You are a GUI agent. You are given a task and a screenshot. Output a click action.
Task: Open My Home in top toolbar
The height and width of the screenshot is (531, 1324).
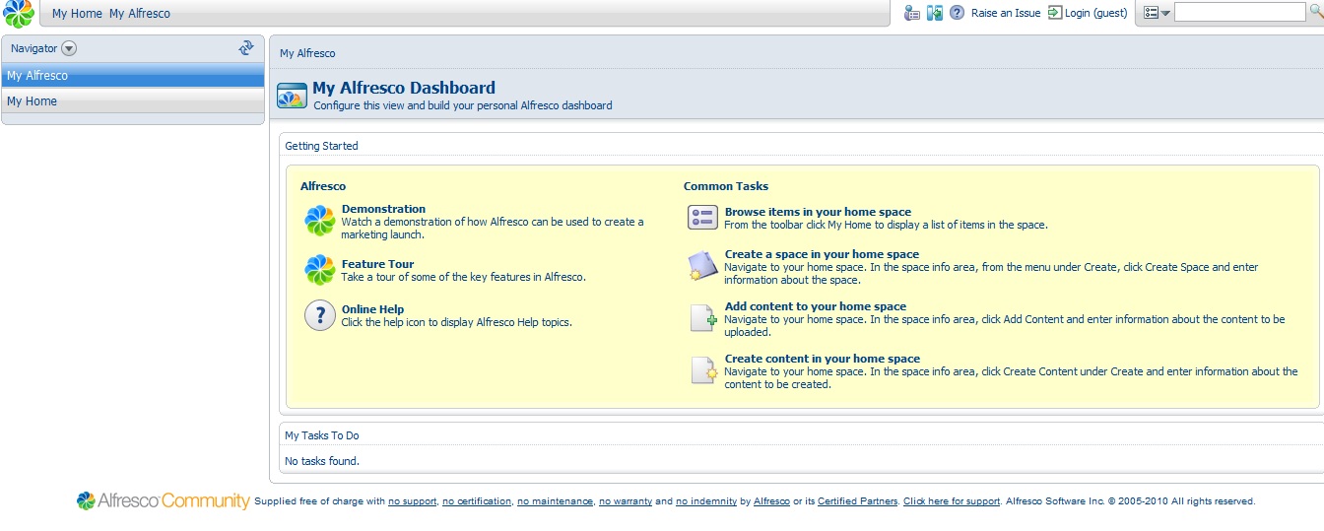point(77,14)
